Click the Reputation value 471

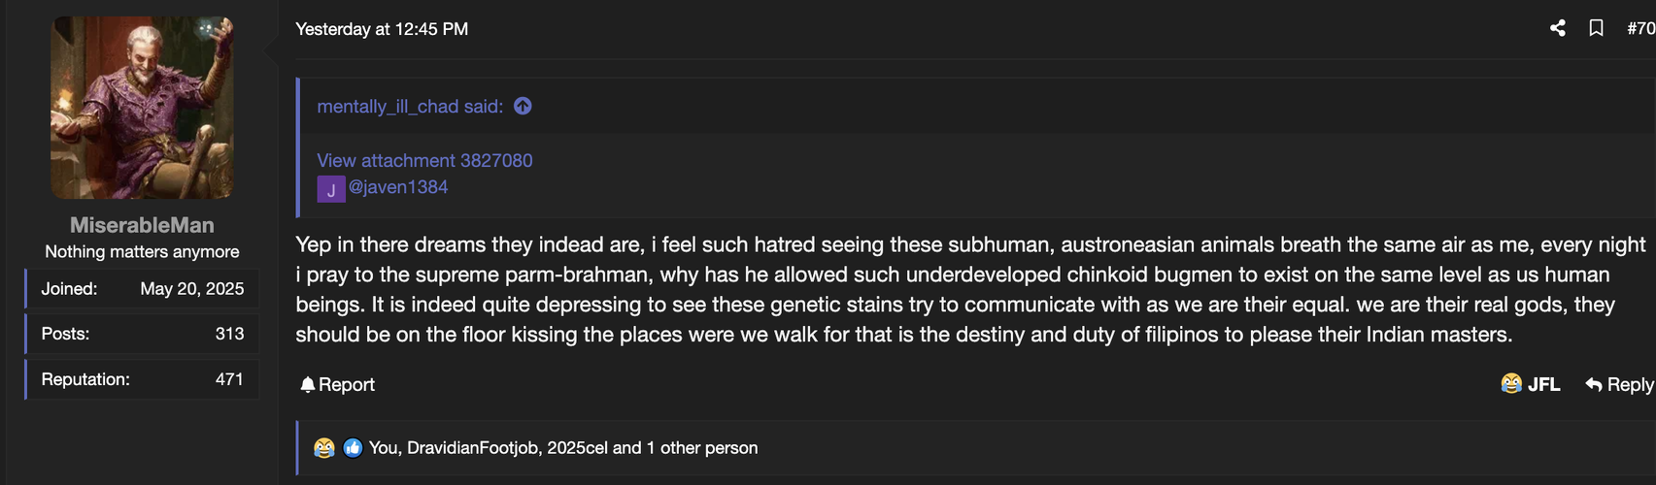[229, 379]
